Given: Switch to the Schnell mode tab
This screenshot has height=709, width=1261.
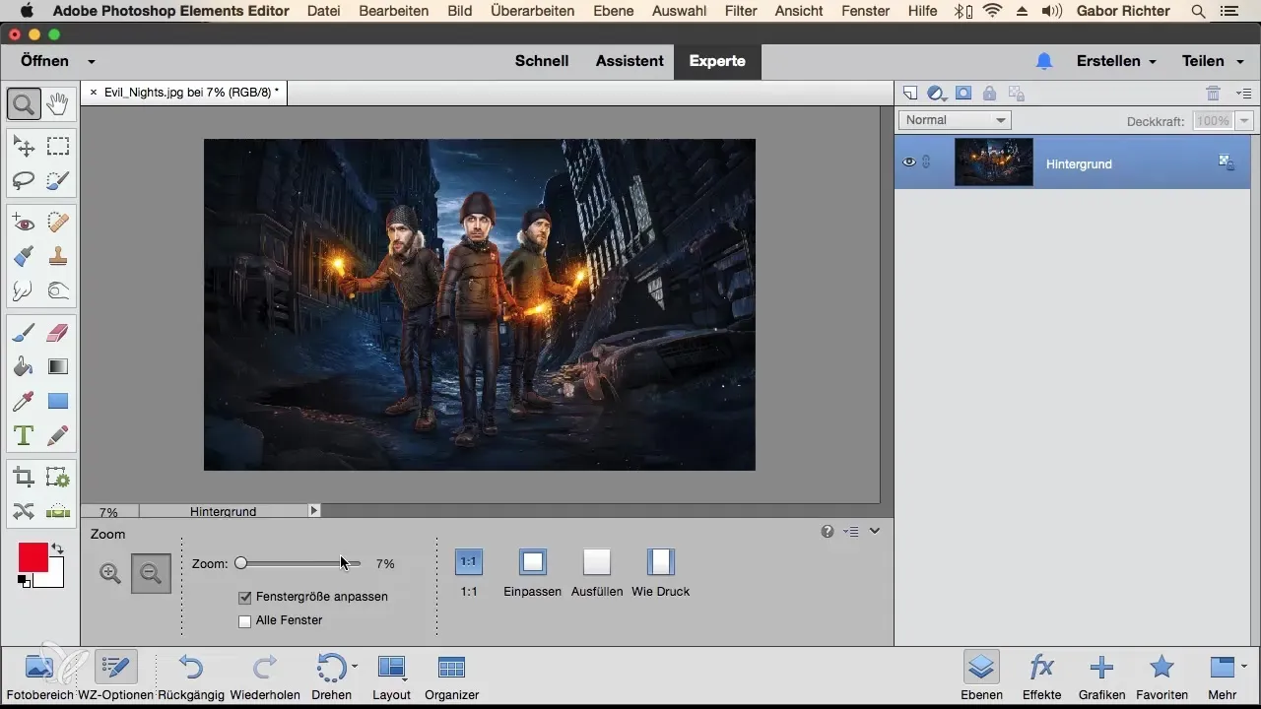Looking at the screenshot, I should click(x=542, y=61).
